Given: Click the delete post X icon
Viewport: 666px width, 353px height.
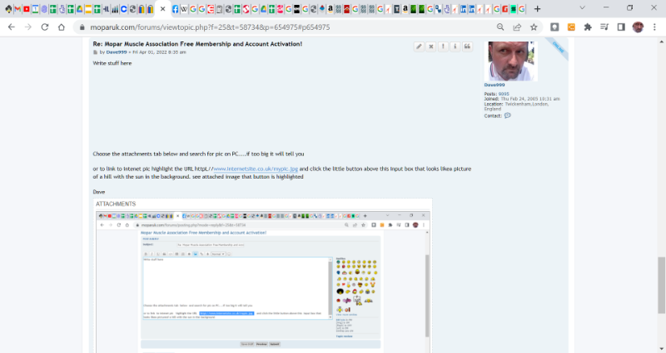Looking at the screenshot, I should coord(431,47).
